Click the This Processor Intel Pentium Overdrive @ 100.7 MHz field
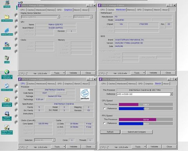 point(145,90)
